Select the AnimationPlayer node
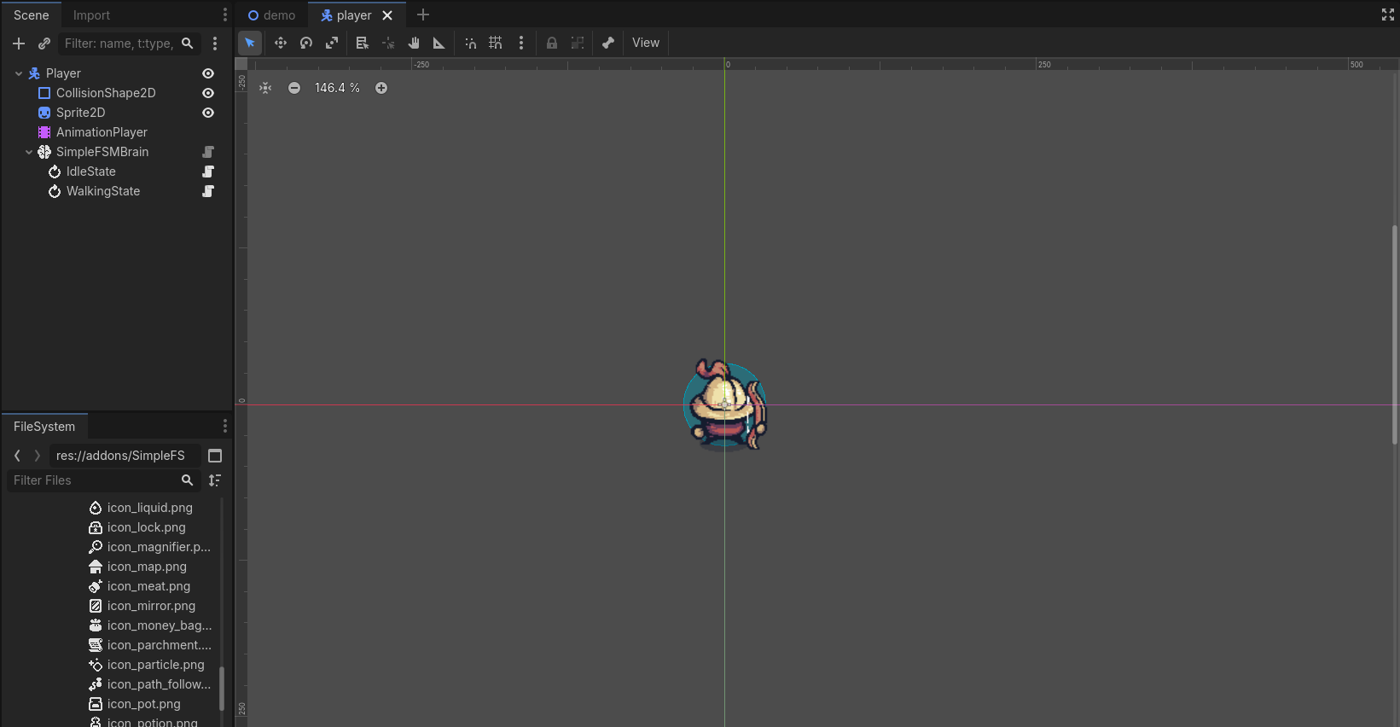Screen dimensions: 1400x727 (102, 132)
